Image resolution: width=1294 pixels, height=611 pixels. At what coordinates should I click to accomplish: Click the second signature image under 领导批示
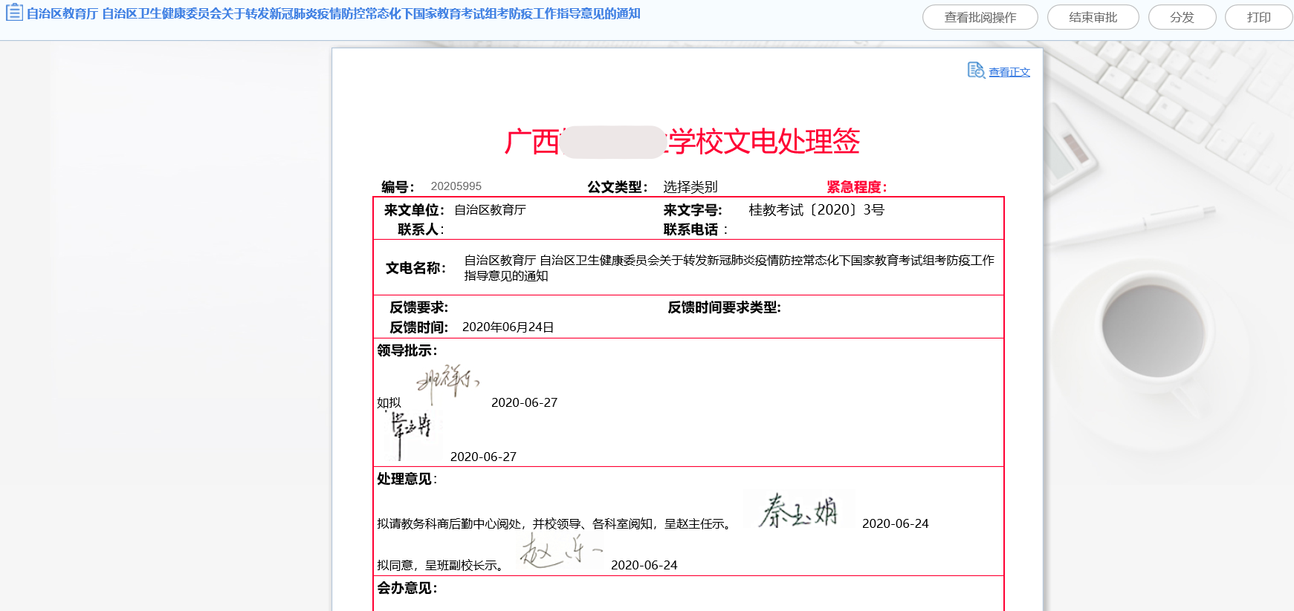pos(411,433)
